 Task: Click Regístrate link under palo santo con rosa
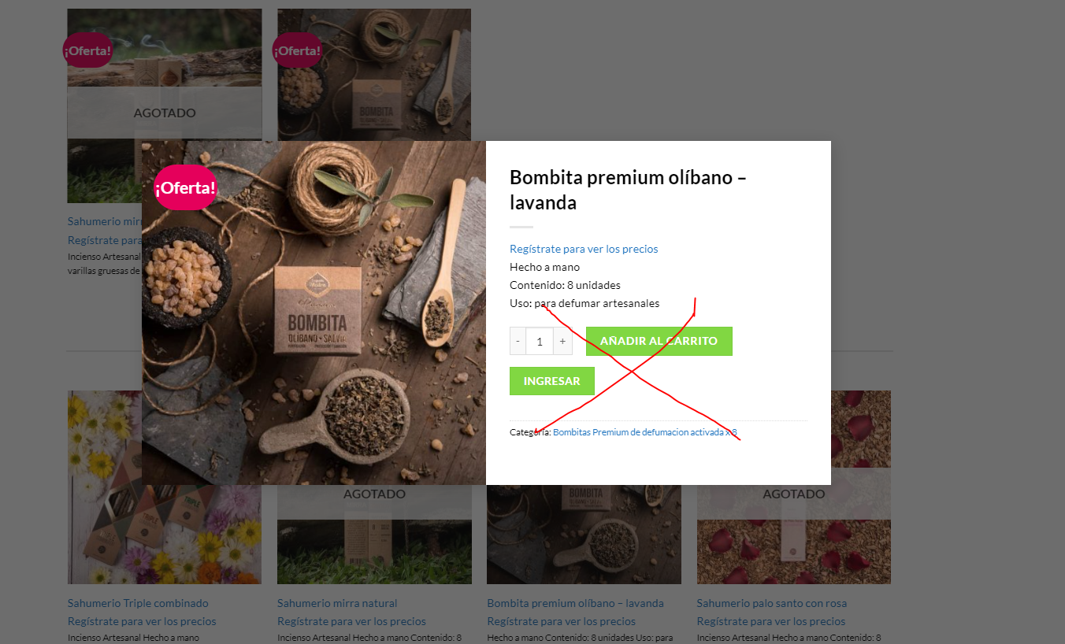coord(771,621)
